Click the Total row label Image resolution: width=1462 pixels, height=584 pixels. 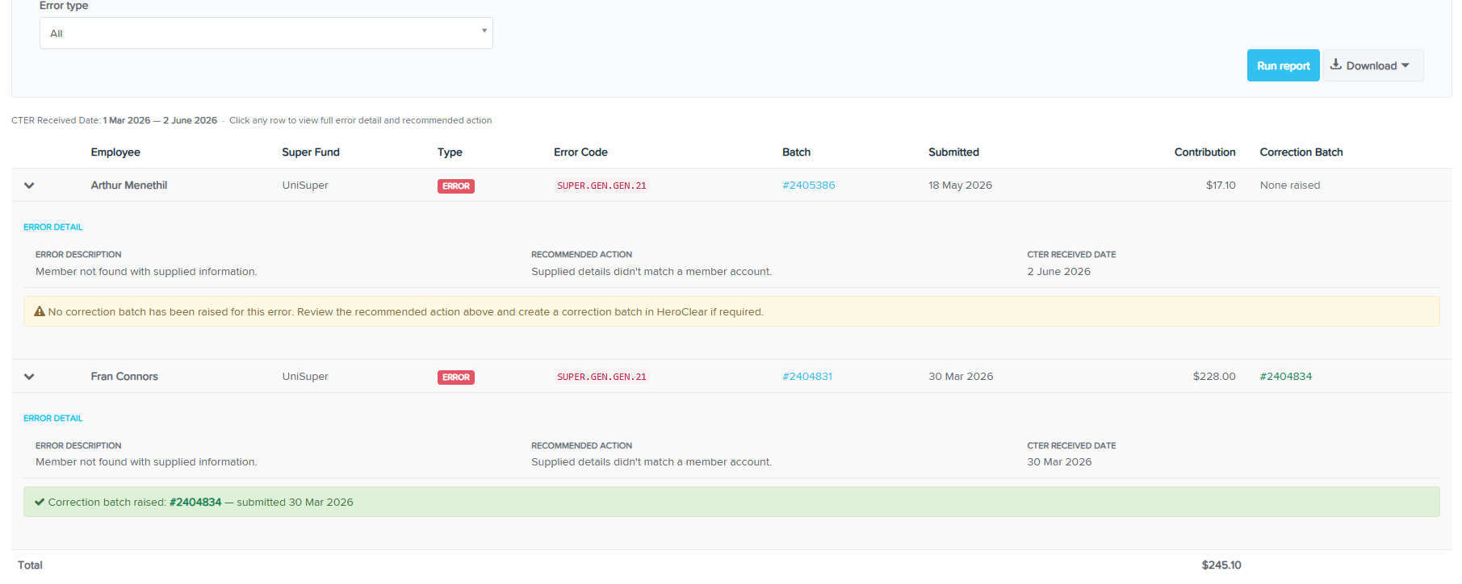coord(30,565)
